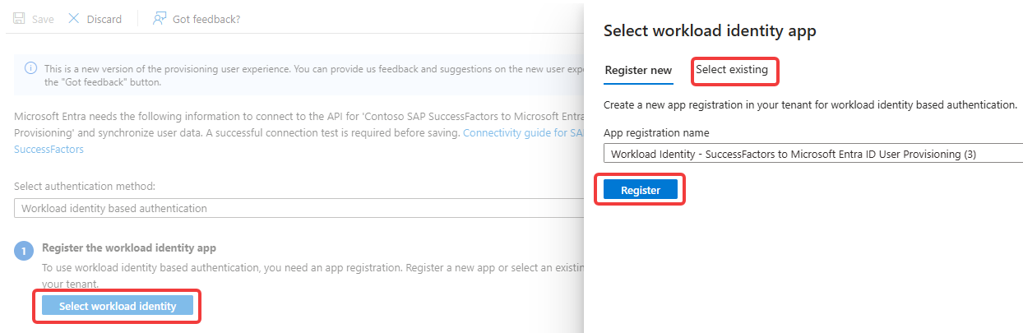Viewport: 1023px width, 333px height.
Task: Click the Register the workload identity app heading
Action: 129,247
